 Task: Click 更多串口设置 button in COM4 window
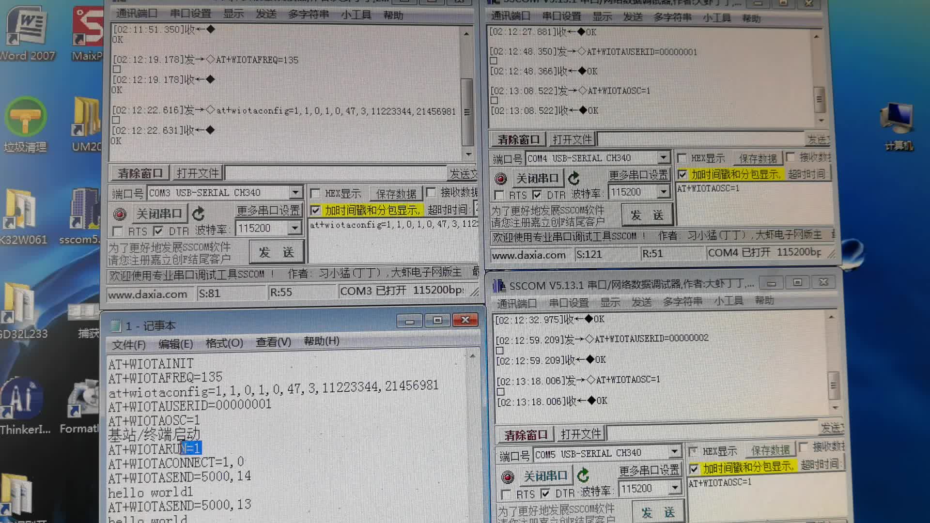[x=638, y=175]
